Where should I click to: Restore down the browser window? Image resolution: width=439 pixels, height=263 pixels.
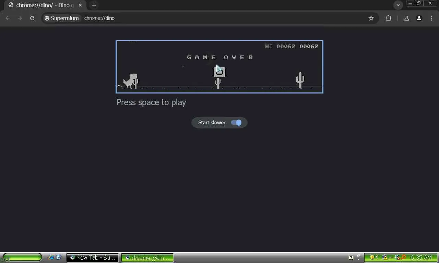click(419, 3)
